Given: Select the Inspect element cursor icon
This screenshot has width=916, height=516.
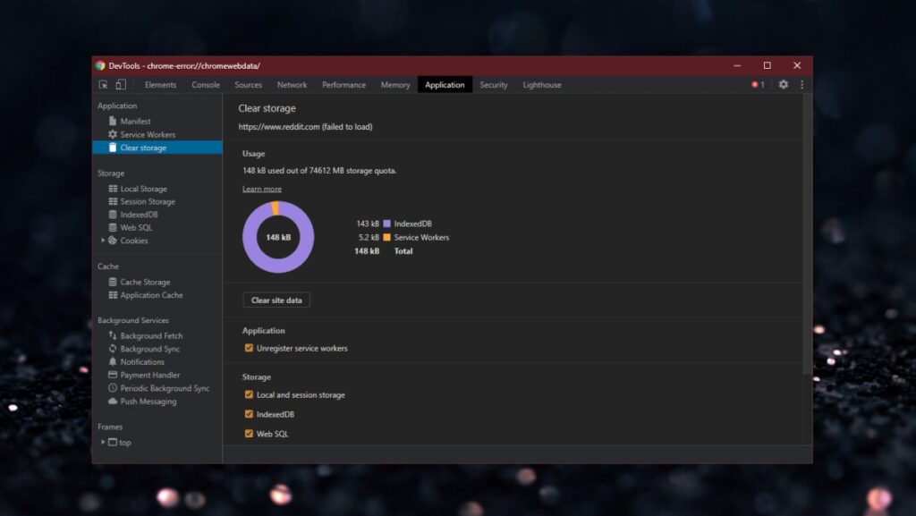Looking at the screenshot, I should 103,84.
